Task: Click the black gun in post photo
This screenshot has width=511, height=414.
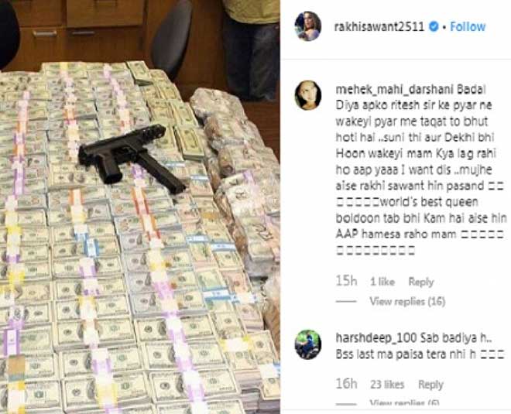Action: [x=132, y=159]
